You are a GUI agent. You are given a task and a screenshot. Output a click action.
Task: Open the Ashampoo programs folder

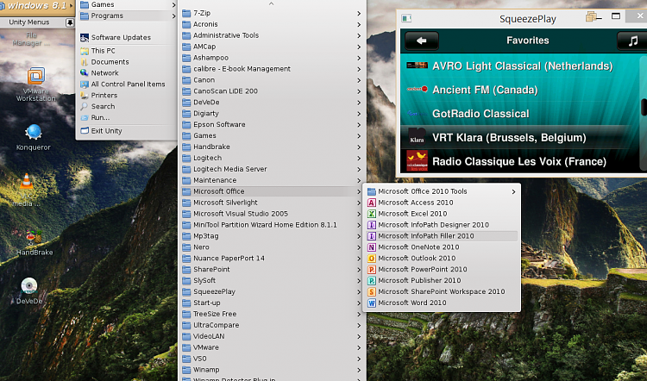tap(272, 58)
